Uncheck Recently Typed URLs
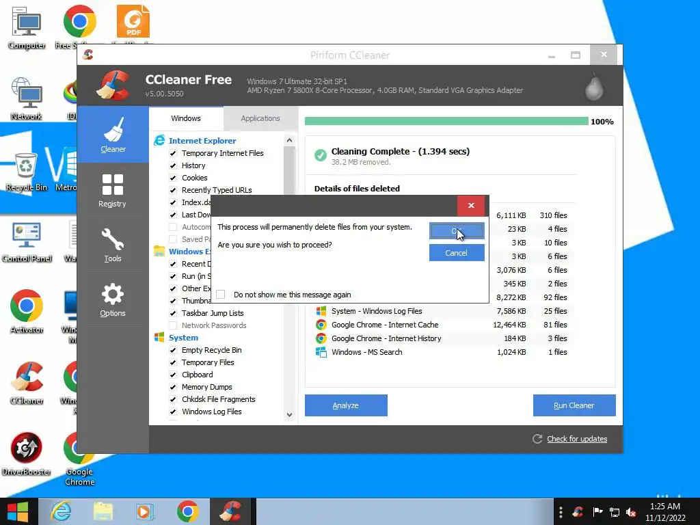 [173, 190]
